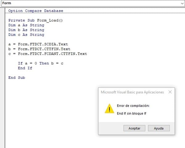Click the dialog title Microsoft Visual Basic para Aplicaciones
Screen dimensions: 185x148
point(132,92)
